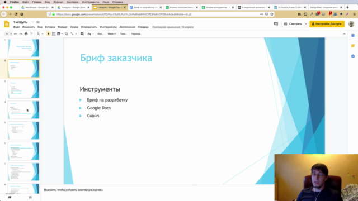Switch to the Anatoly Karev LinkedIn tab
This screenshot has width=358, height=201.
click(290, 7)
